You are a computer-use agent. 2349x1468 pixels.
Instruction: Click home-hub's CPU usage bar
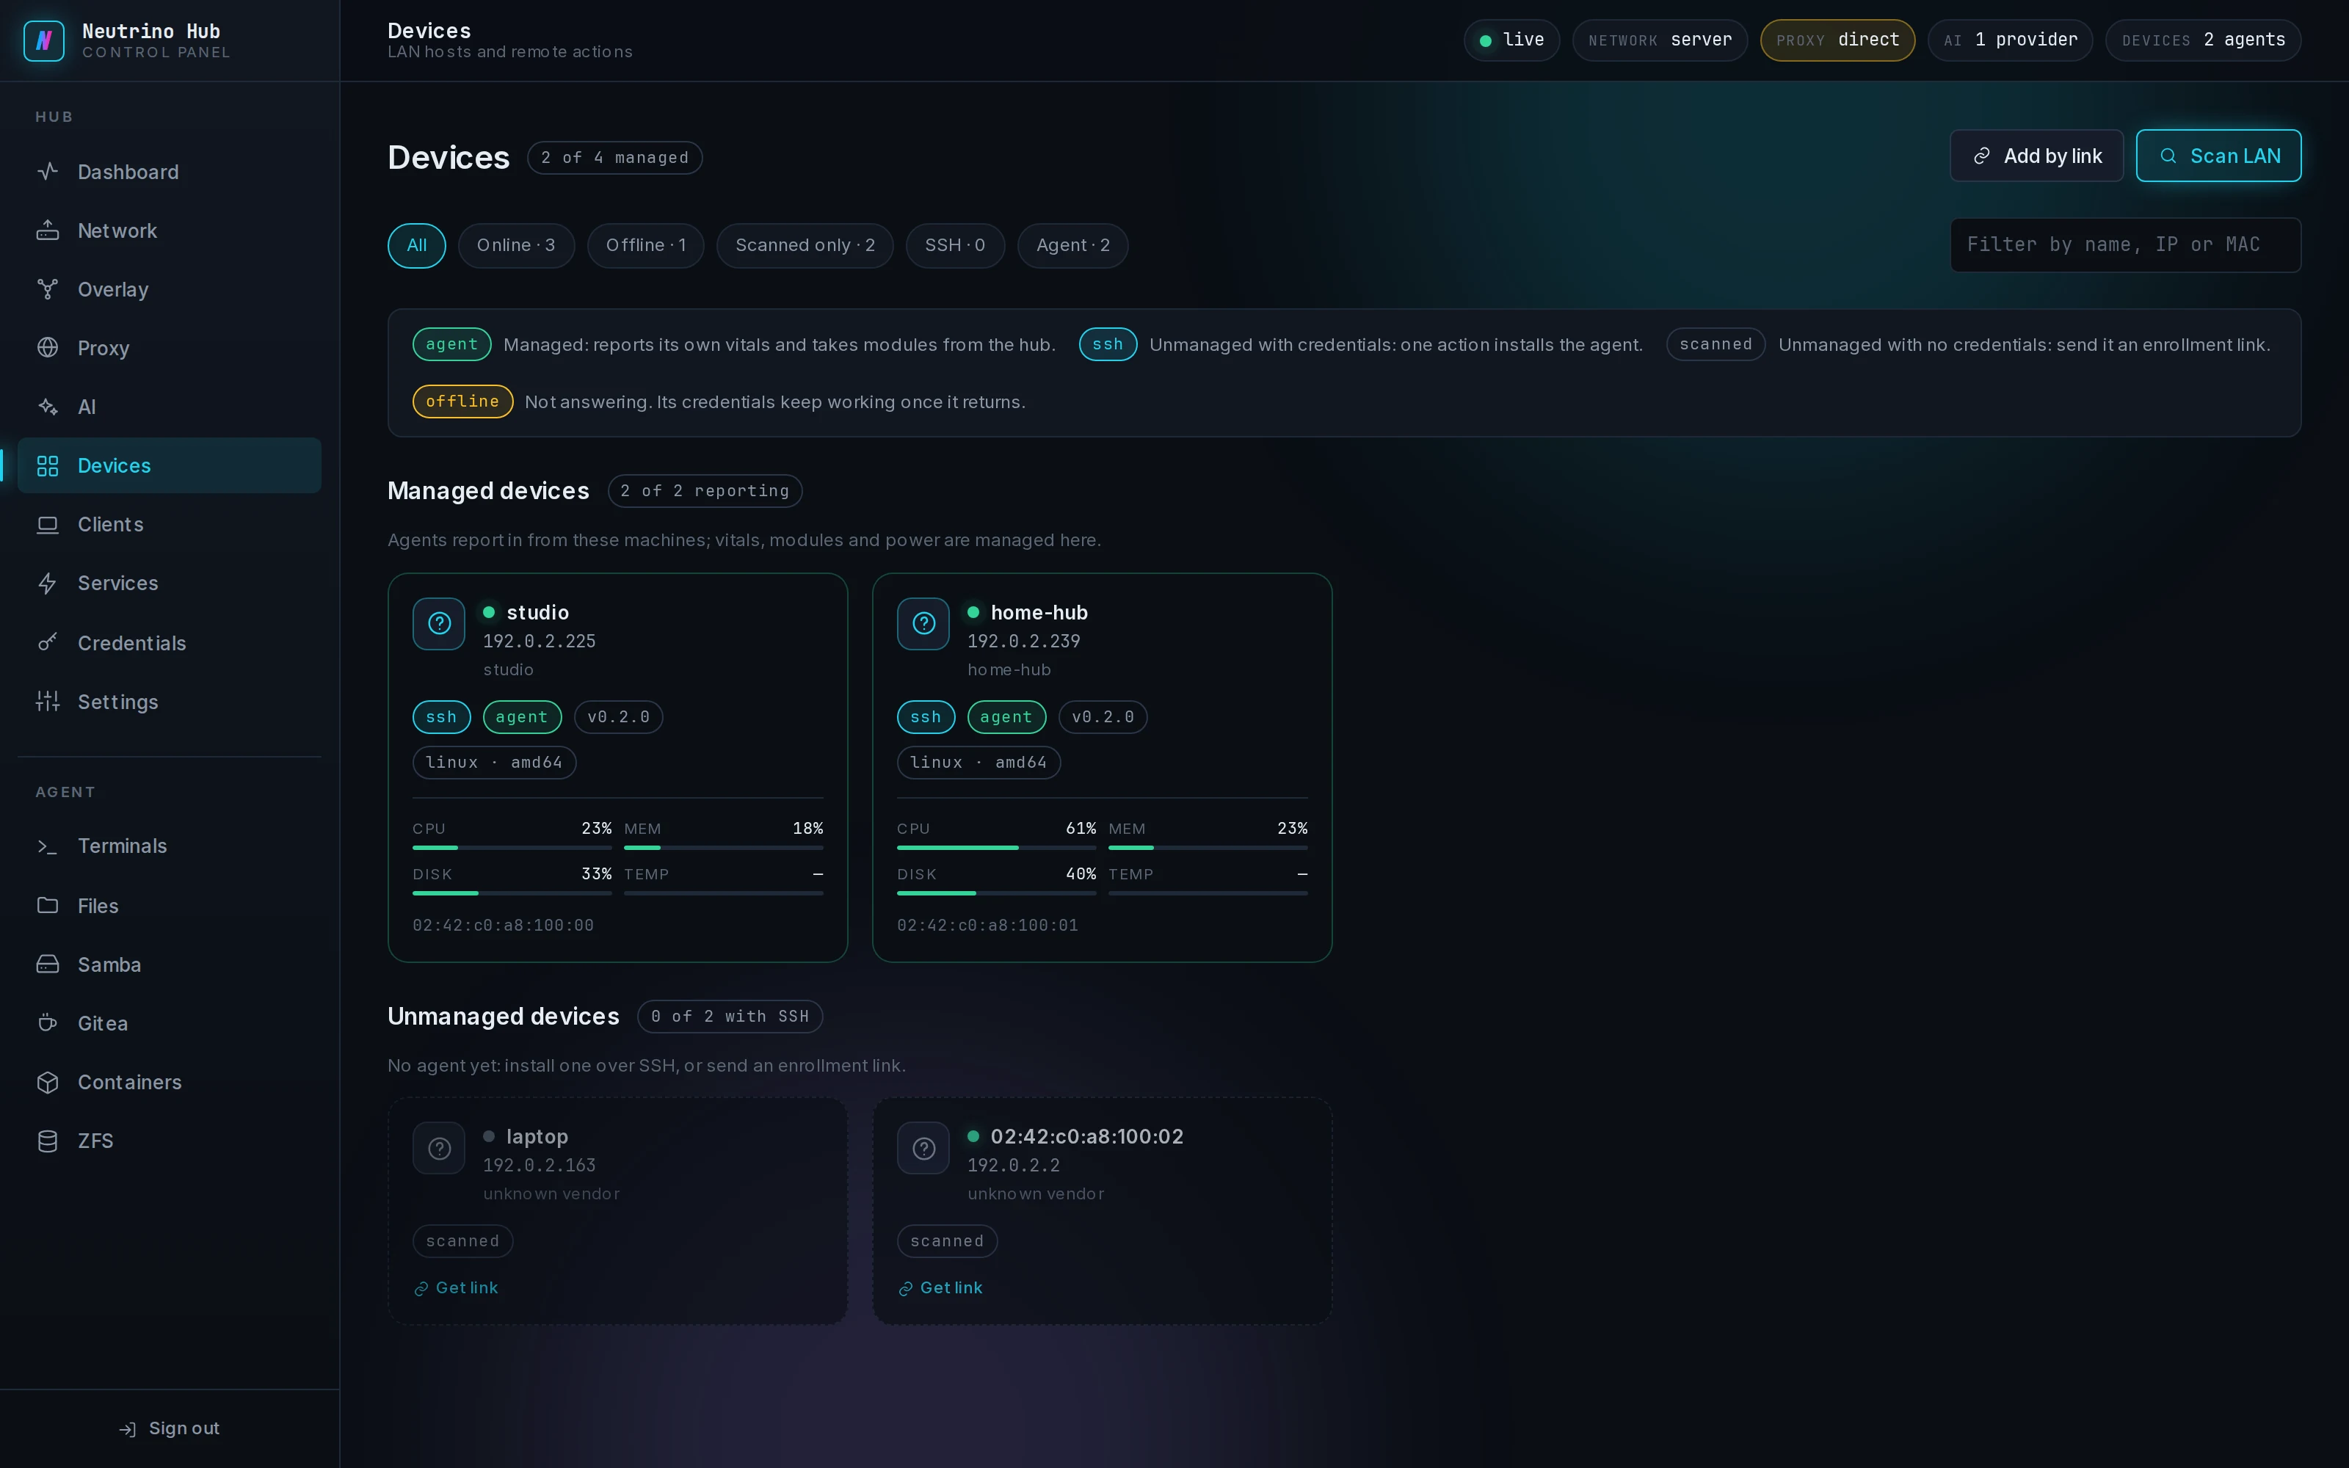coord(996,849)
